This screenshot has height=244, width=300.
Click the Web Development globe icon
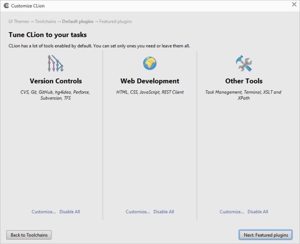(150, 63)
